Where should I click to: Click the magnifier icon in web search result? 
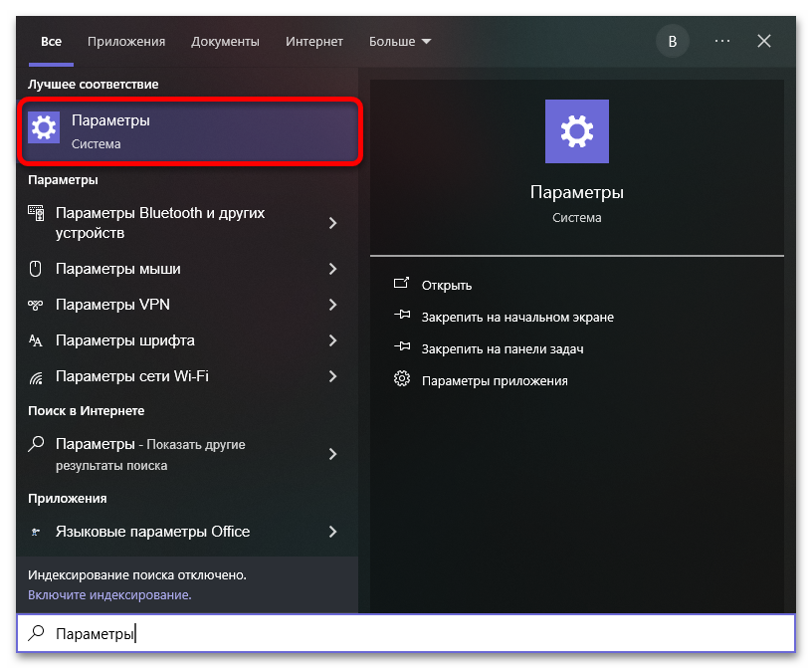[x=36, y=444]
